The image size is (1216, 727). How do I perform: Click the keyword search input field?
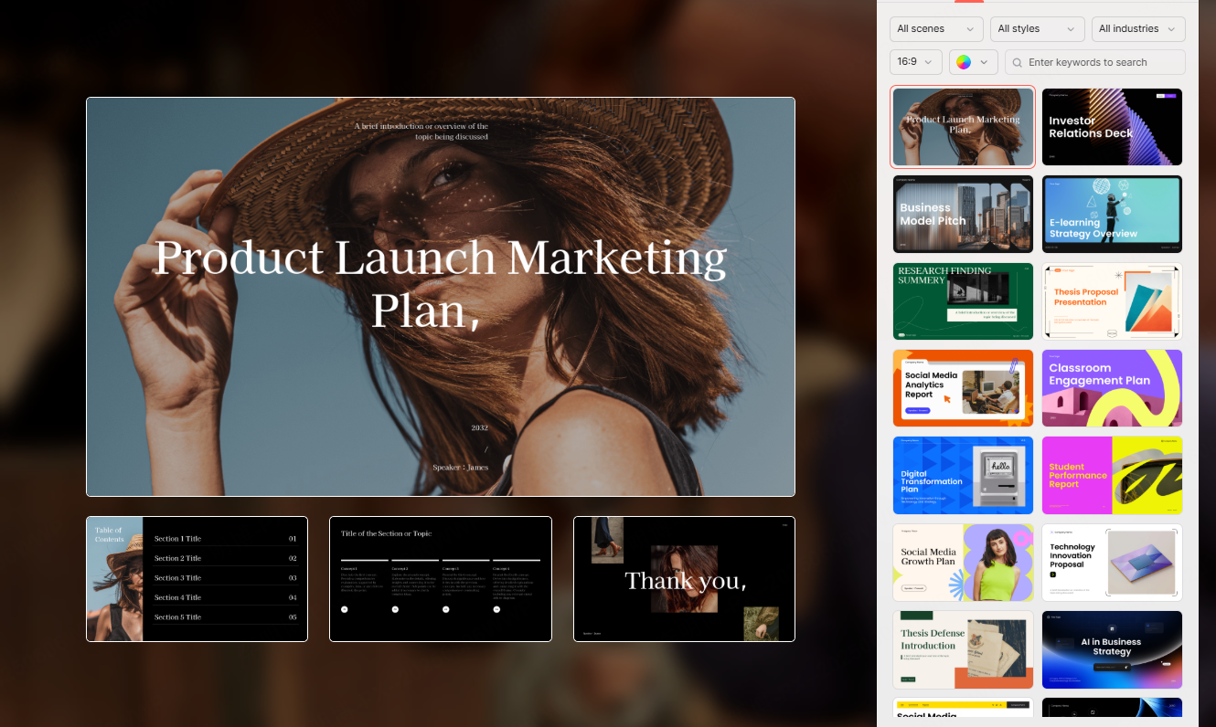[1102, 62]
